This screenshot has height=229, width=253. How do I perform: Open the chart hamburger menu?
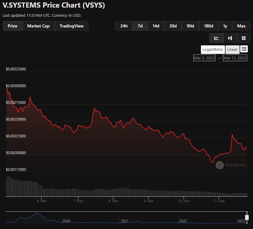click(244, 49)
